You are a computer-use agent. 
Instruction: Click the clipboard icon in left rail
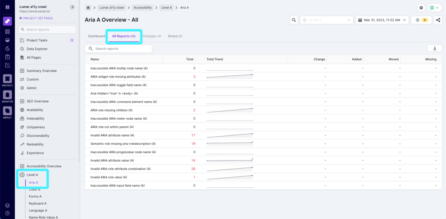point(7,57)
